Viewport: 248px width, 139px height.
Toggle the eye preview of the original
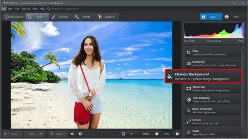72,134
